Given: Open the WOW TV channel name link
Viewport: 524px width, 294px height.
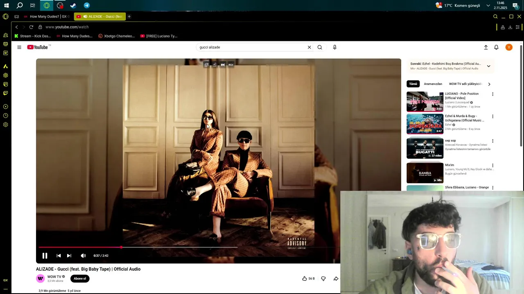Looking at the screenshot, I should (x=54, y=277).
